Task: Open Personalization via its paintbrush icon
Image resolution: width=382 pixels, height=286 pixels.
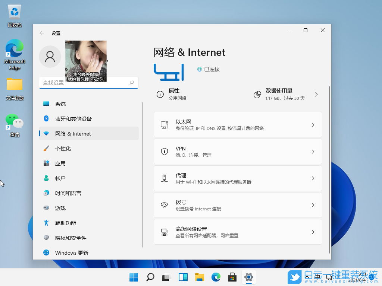Action: [48, 149]
